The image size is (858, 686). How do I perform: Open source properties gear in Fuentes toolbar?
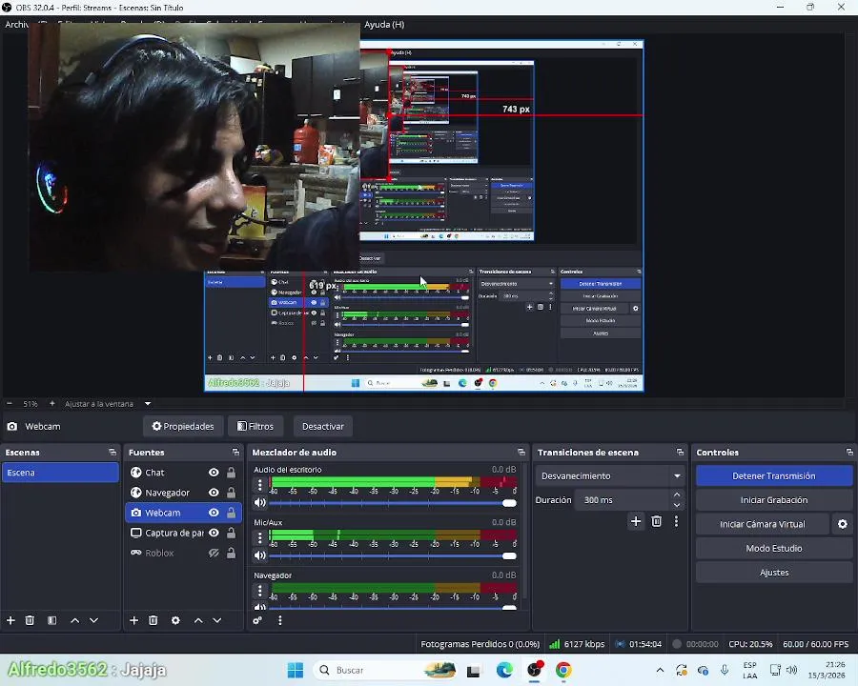(175, 620)
